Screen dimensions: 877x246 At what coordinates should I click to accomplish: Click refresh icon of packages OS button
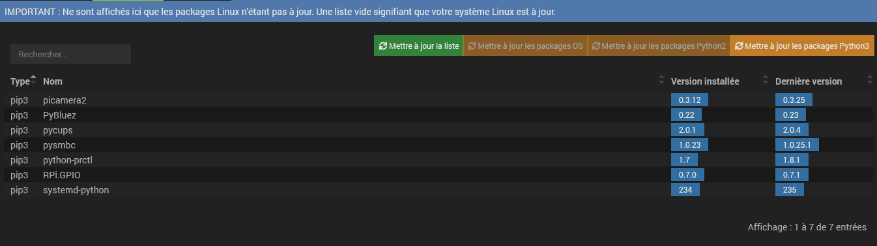472,46
